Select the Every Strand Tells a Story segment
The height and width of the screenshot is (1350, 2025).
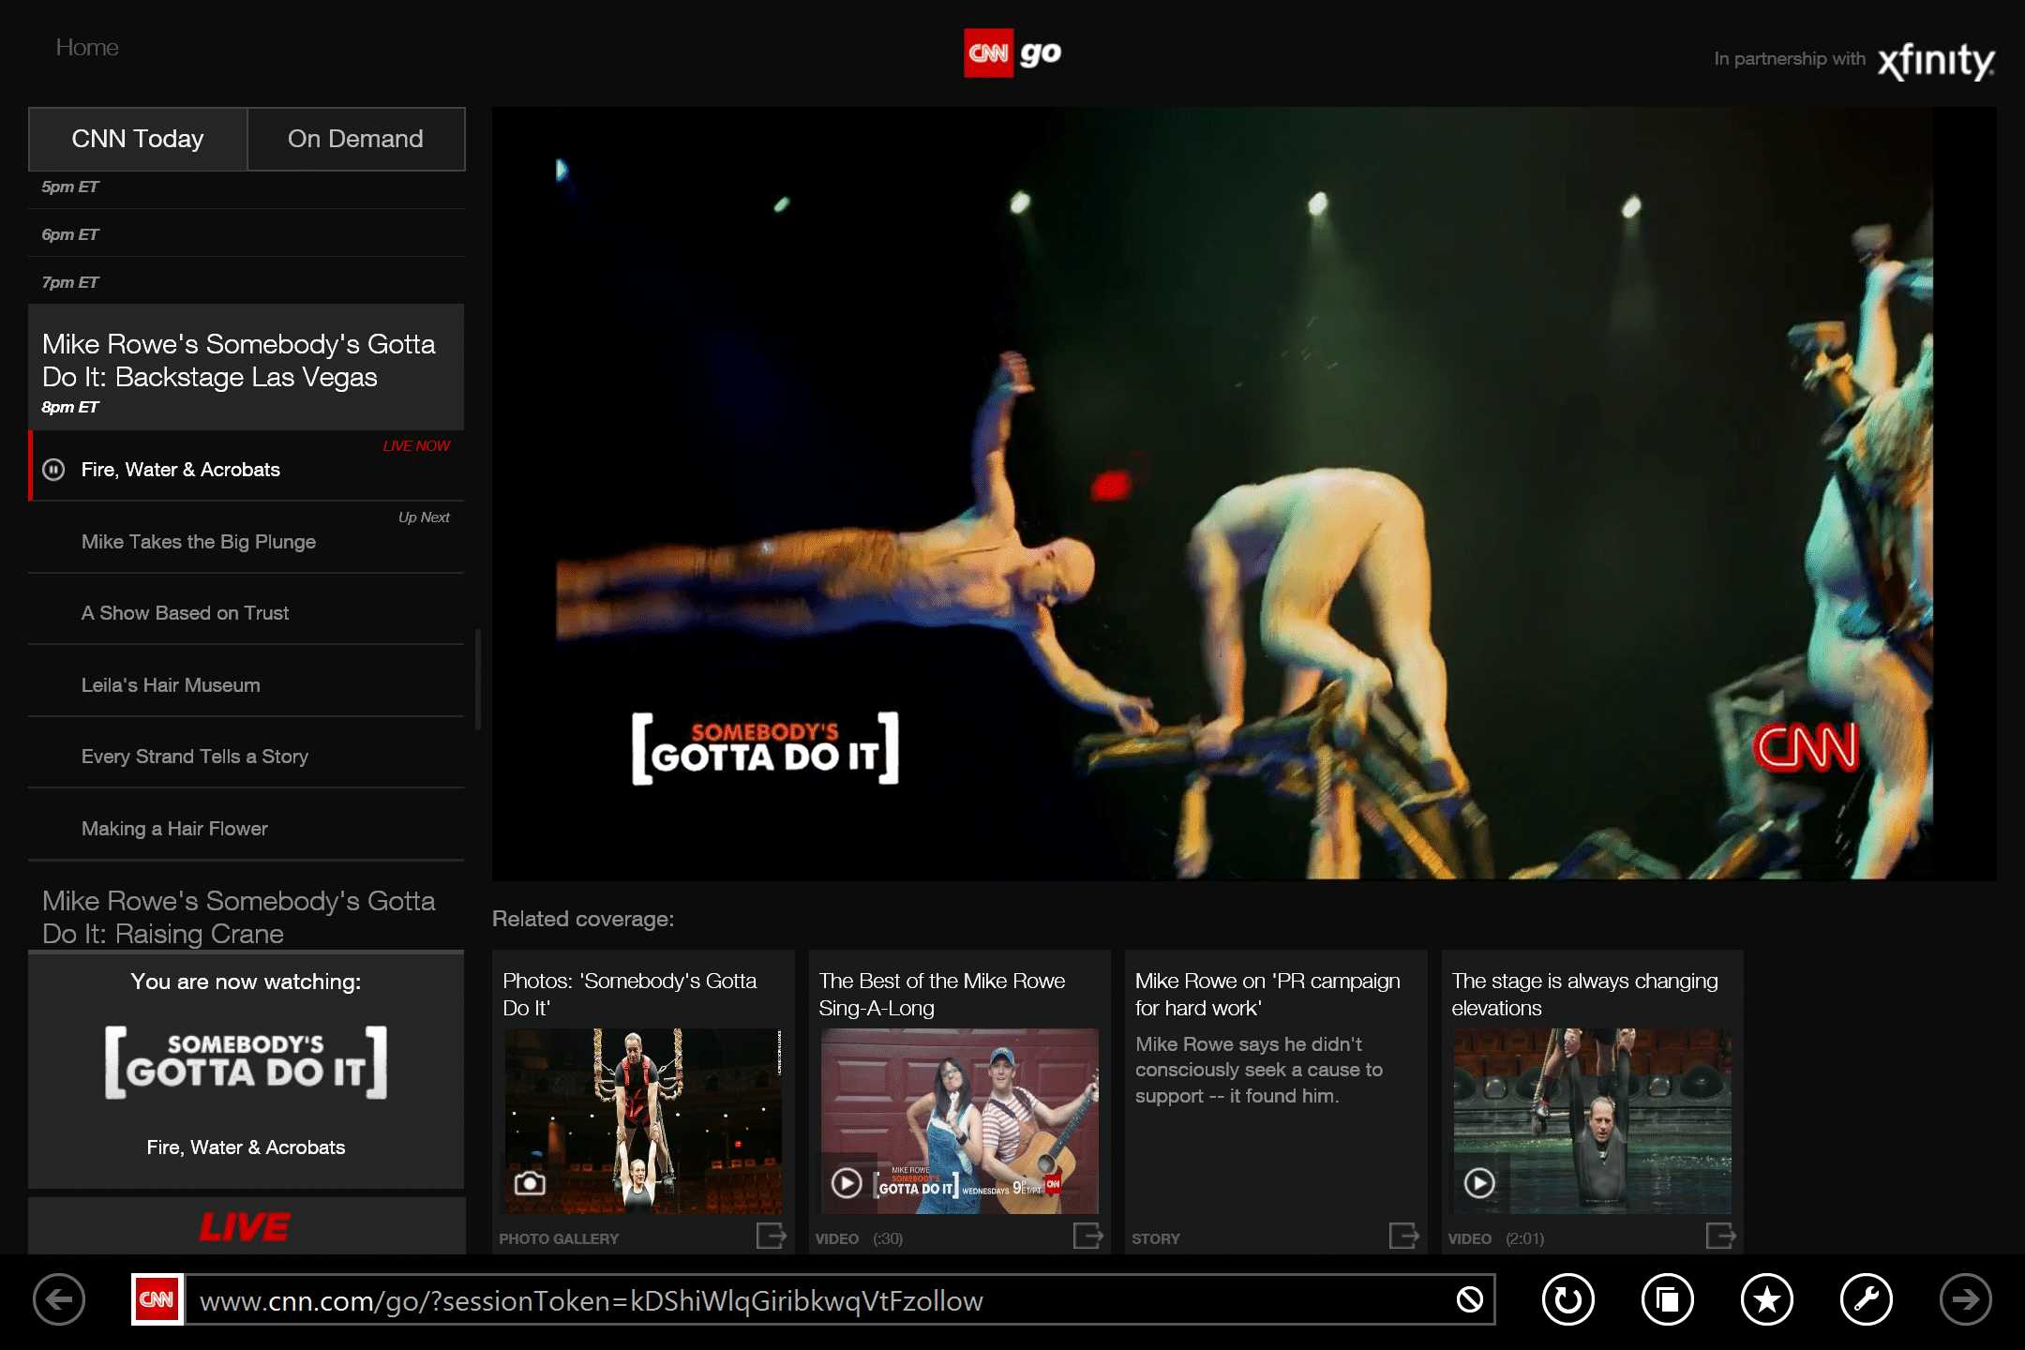(246, 753)
